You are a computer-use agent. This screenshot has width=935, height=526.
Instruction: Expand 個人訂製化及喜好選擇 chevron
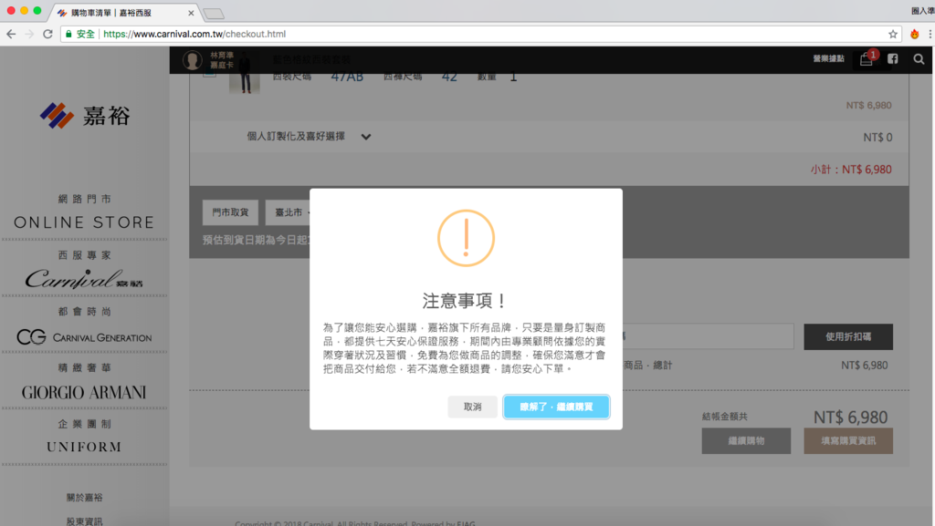coord(365,137)
